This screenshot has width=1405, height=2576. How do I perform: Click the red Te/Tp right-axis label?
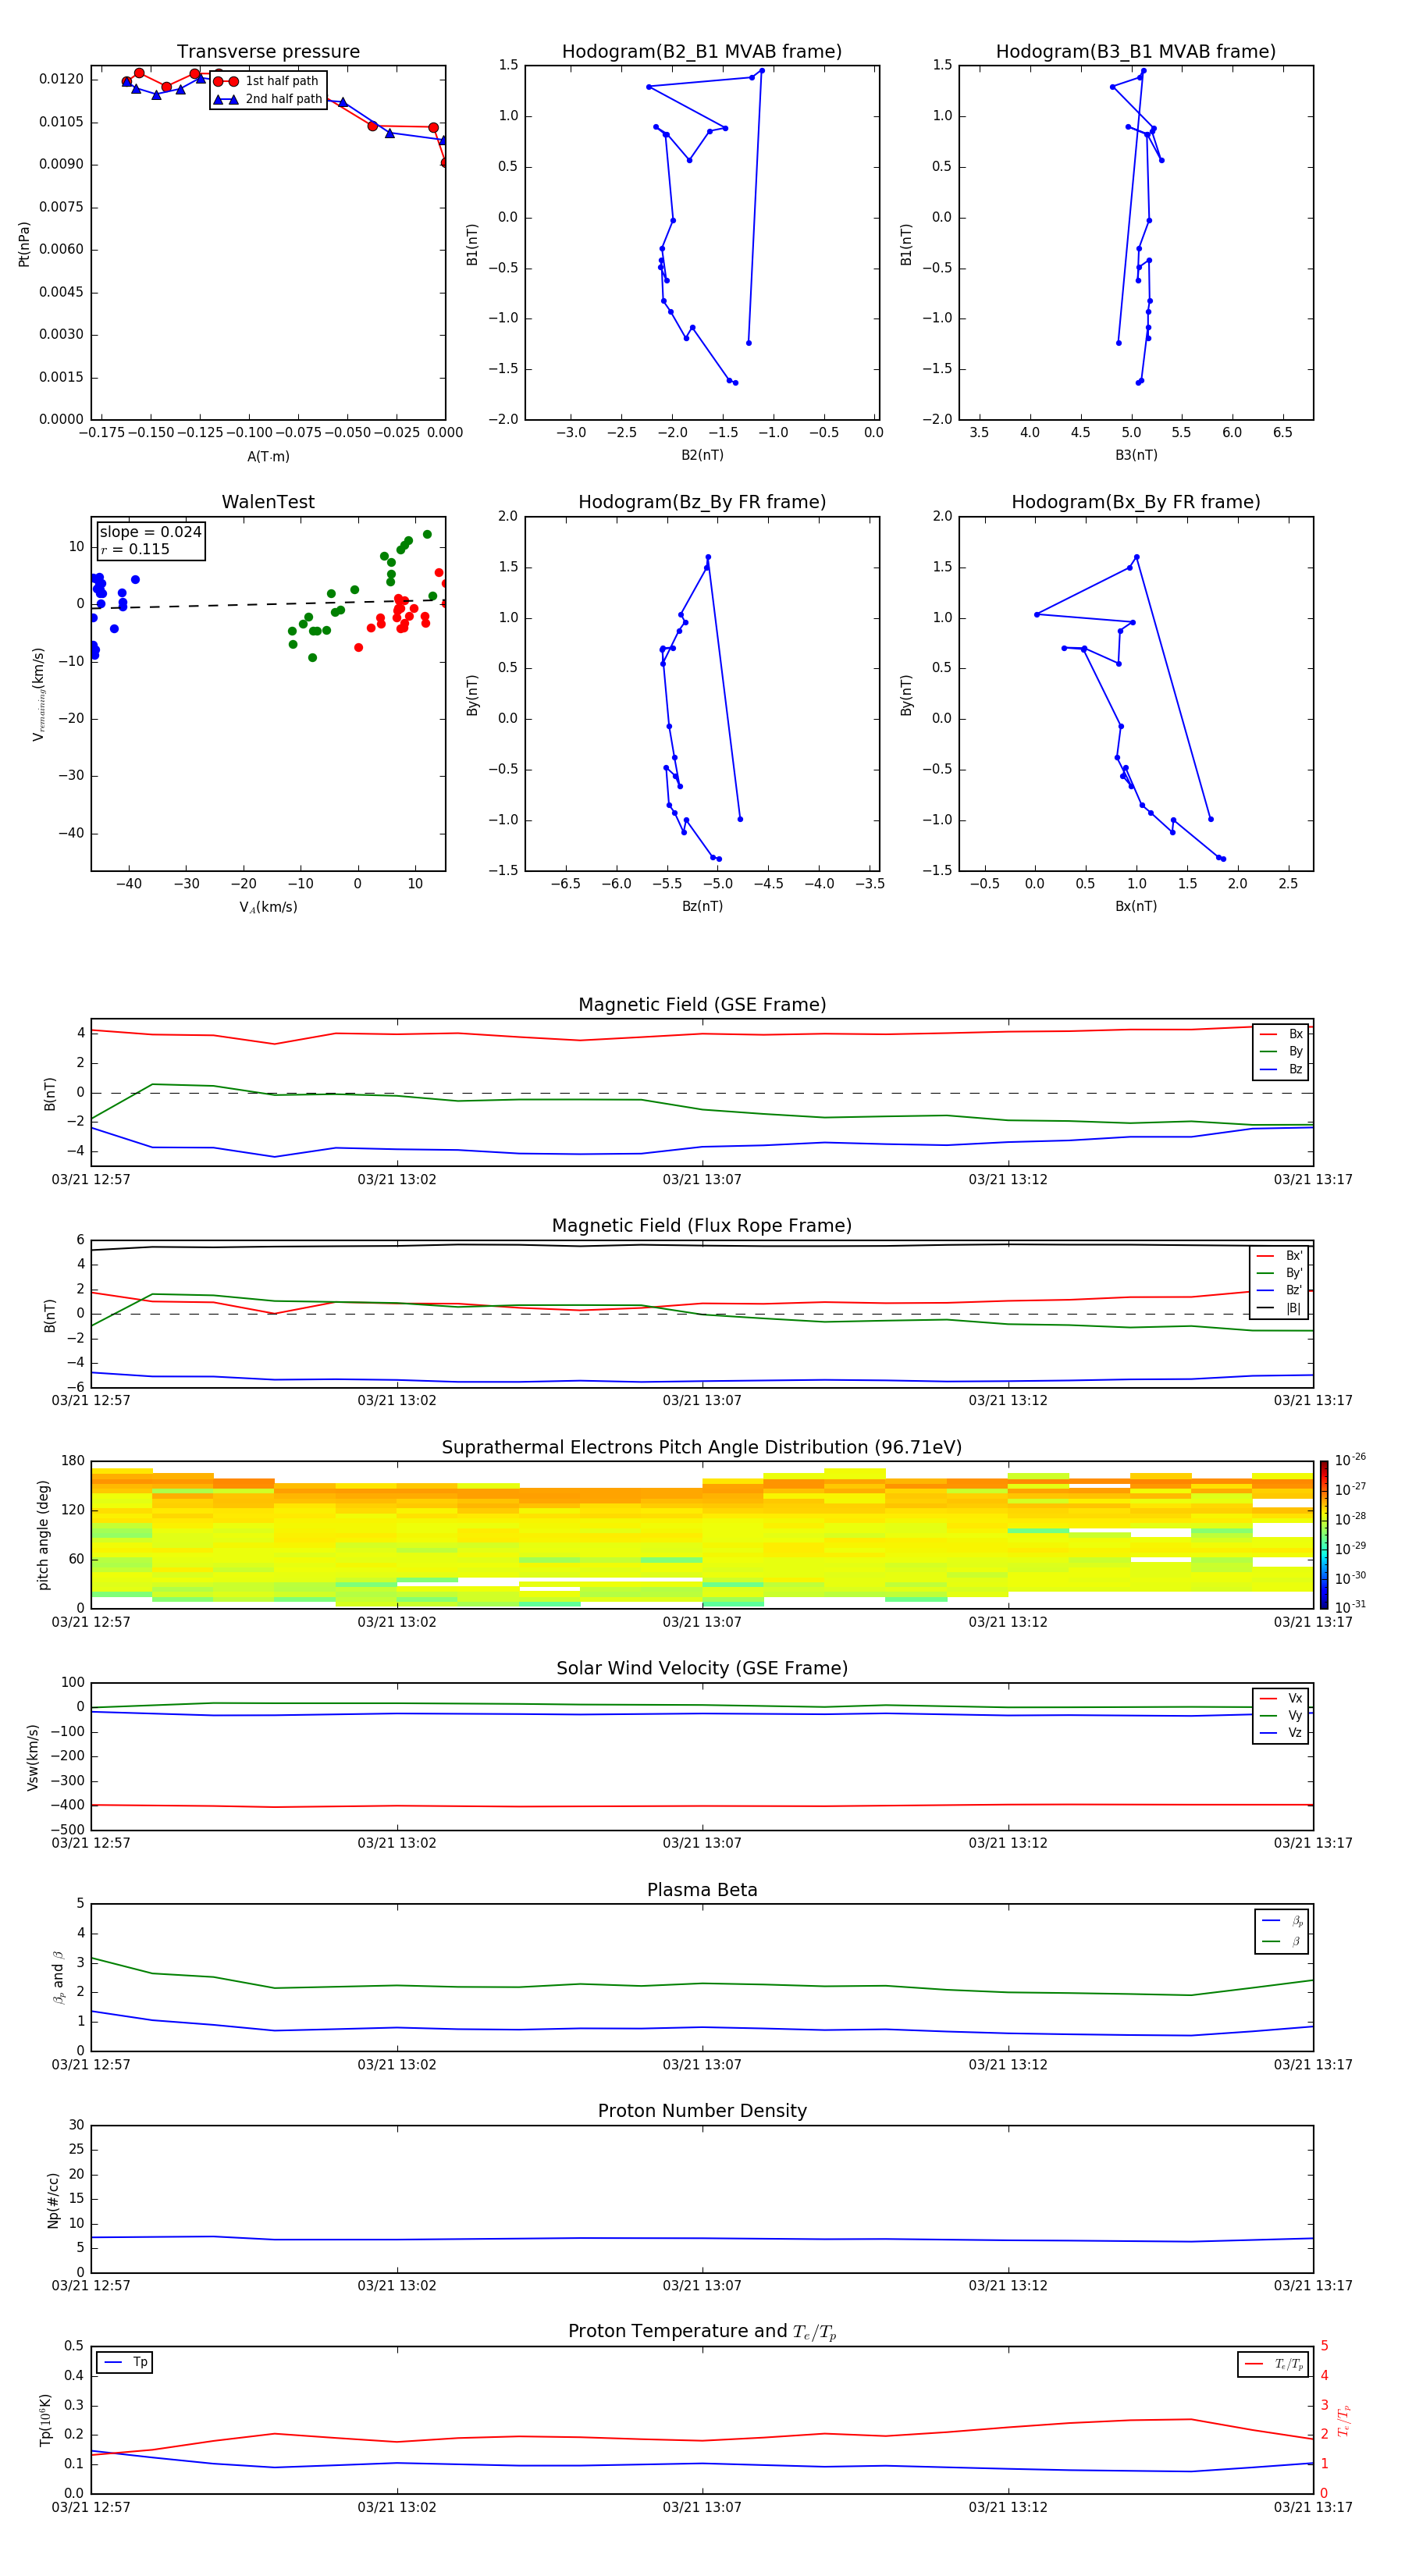1343,2420
